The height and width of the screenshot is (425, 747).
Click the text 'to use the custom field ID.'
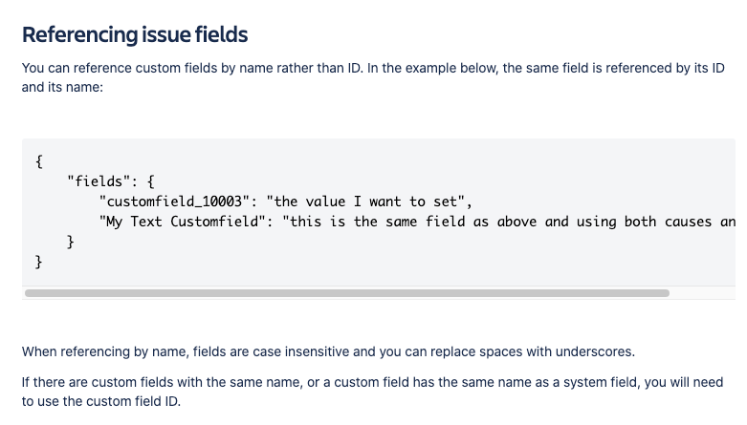(101, 401)
